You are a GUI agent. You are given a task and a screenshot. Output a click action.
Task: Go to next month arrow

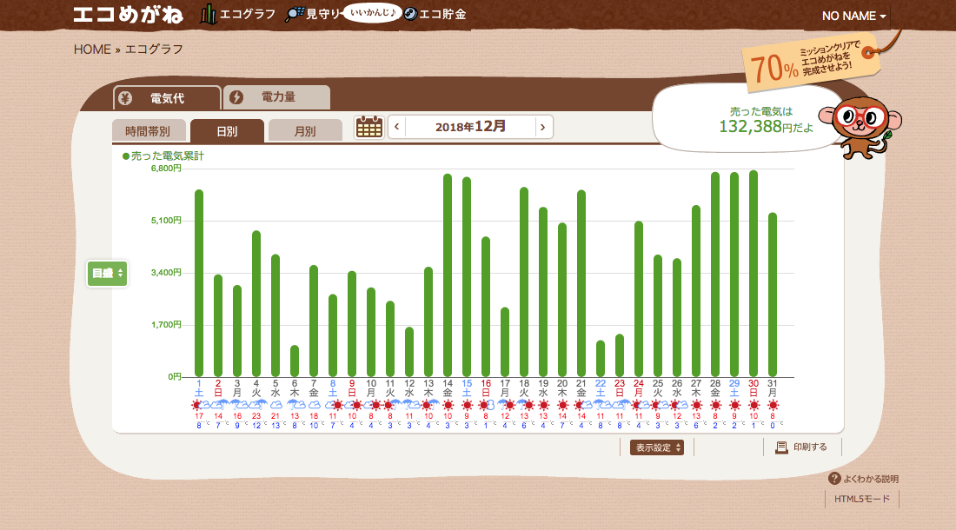[x=542, y=127]
